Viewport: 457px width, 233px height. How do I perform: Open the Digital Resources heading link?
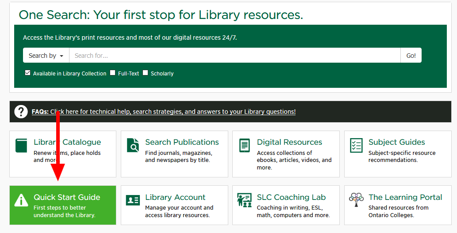[289, 142]
